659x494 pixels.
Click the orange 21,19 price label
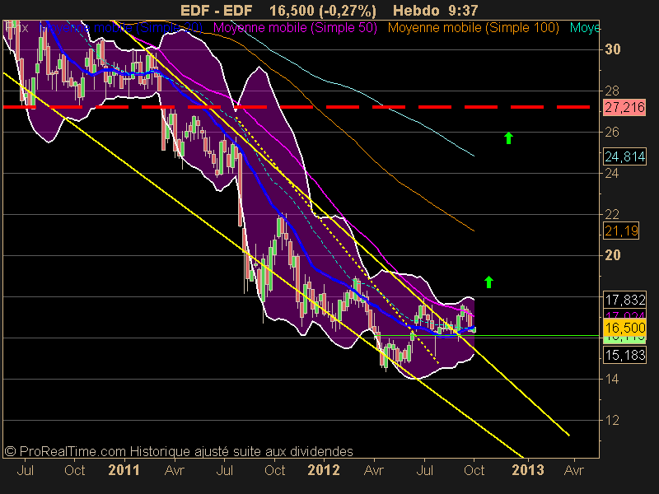[x=621, y=231]
